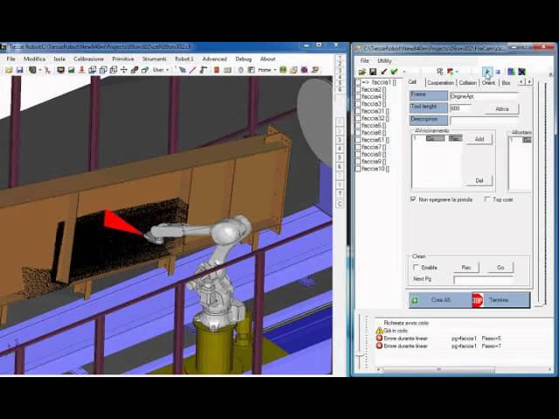Click the red book icon in main toolbar
The width and height of the screenshot is (559, 419).
pos(217,70)
